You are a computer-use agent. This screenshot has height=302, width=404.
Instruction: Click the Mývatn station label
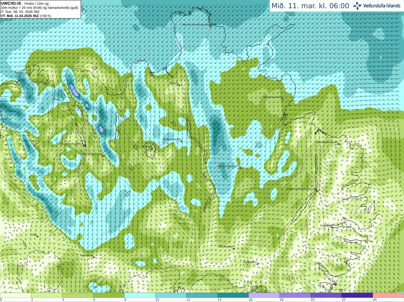click(147, 147)
